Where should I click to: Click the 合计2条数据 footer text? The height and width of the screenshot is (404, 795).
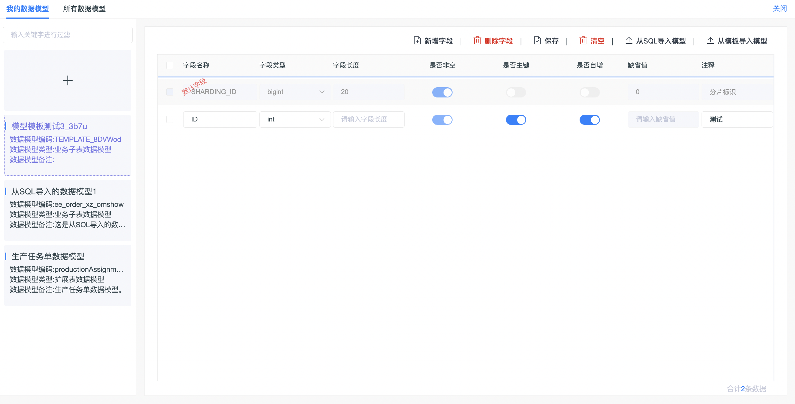click(746, 388)
